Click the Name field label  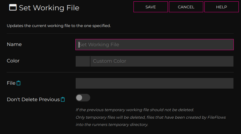pyautogui.click(x=14, y=44)
